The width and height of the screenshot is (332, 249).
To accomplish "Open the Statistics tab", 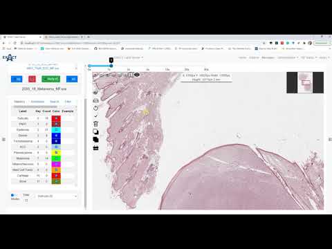I will [19, 102].
